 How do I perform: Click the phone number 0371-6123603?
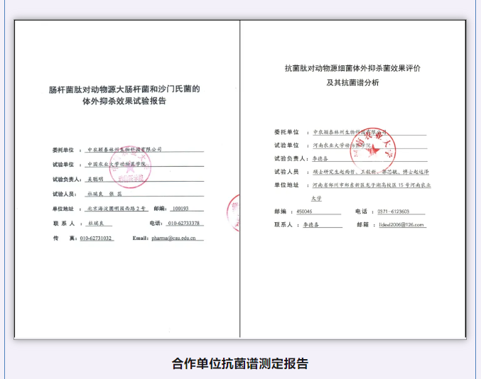(x=393, y=212)
